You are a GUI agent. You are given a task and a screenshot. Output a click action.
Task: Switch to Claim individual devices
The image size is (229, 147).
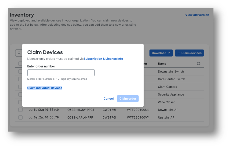[x=45, y=88]
